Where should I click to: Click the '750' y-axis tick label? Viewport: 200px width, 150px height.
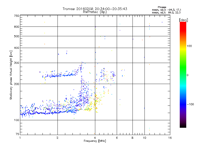click(x=17, y=16)
